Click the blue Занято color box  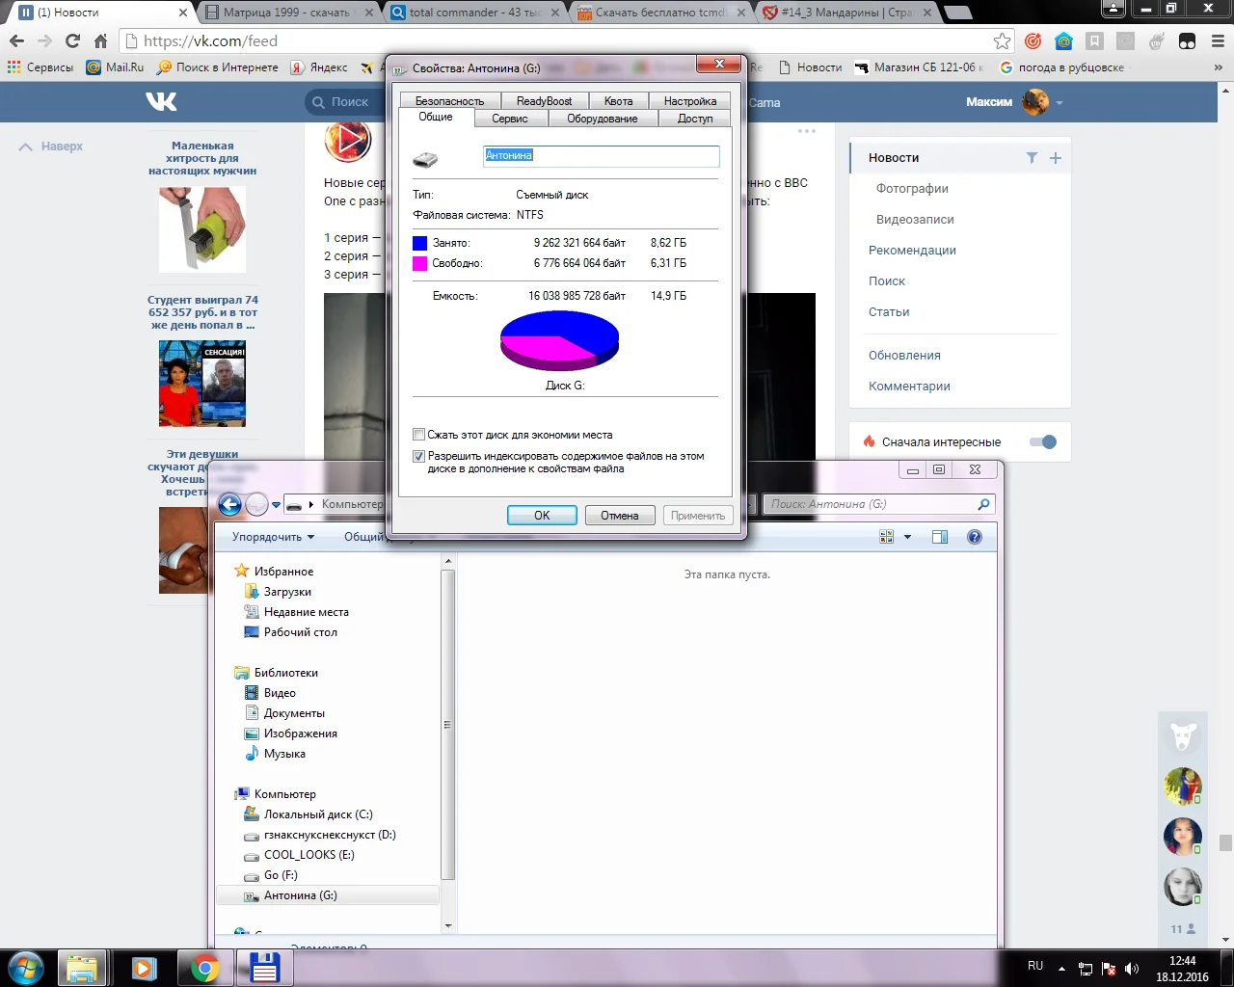pos(419,243)
